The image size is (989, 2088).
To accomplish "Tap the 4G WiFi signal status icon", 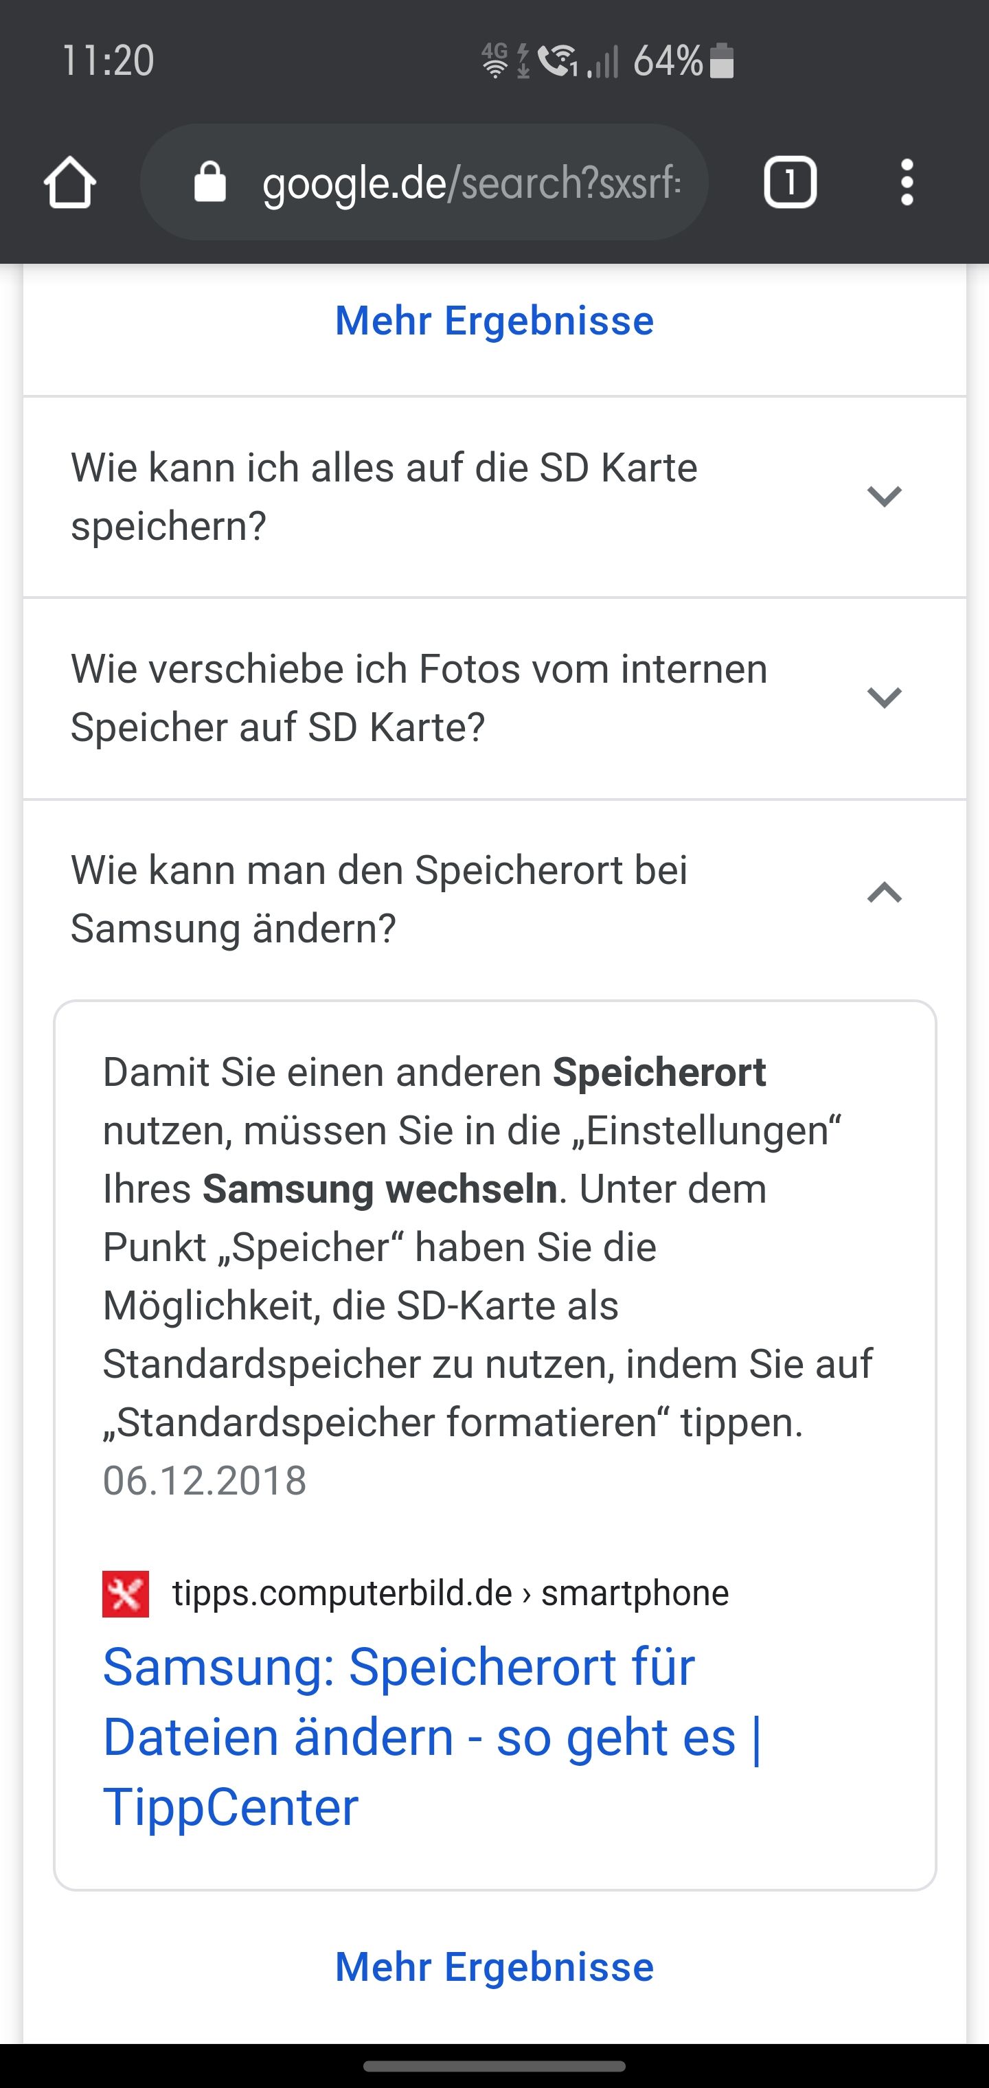I will [x=494, y=62].
